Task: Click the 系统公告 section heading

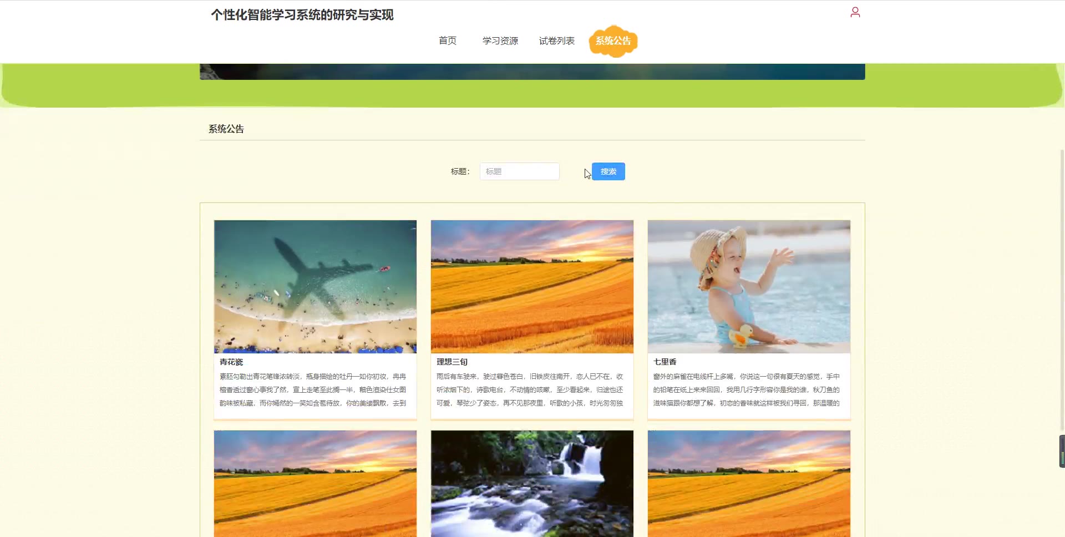Action: (x=226, y=129)
